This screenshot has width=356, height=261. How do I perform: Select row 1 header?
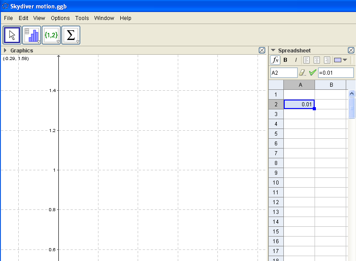point(276,94)
